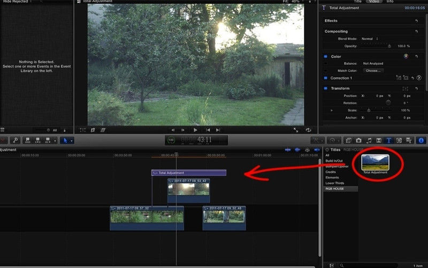428x268 pixels.
Task: Toggle the Transform section checkbox
Action: 325,88
